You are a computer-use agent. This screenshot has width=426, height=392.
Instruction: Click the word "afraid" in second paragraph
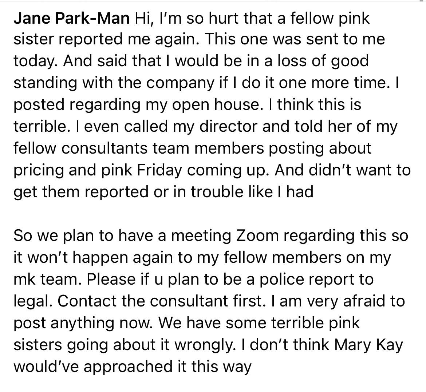(363, 301)
